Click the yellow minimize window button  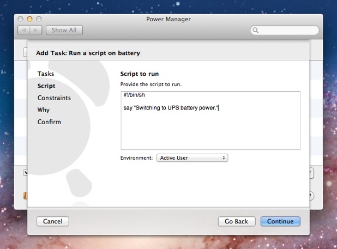click(x=29, y=19)
